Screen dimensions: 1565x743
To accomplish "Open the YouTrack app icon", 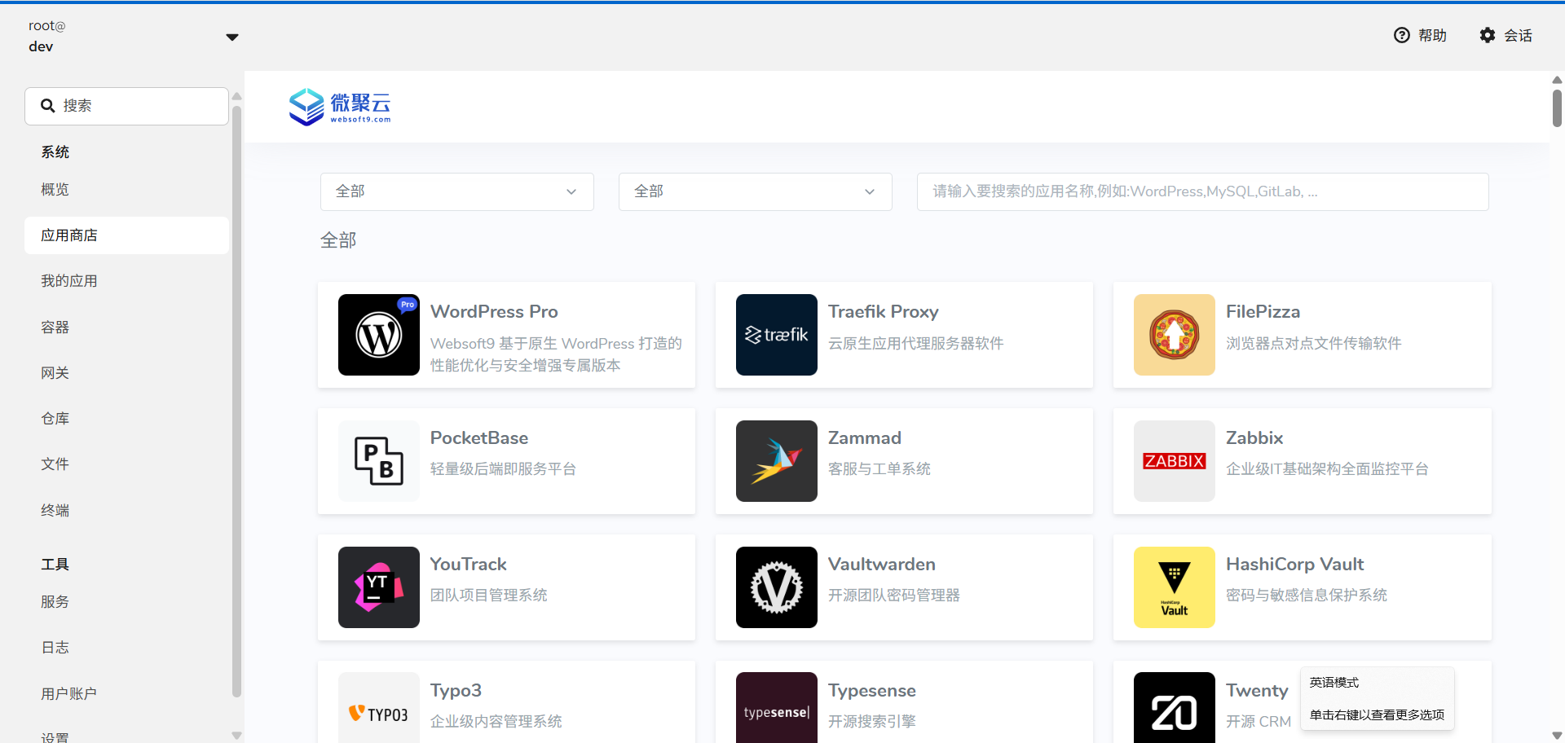I will pyautogui.click(x=378, y=587).
